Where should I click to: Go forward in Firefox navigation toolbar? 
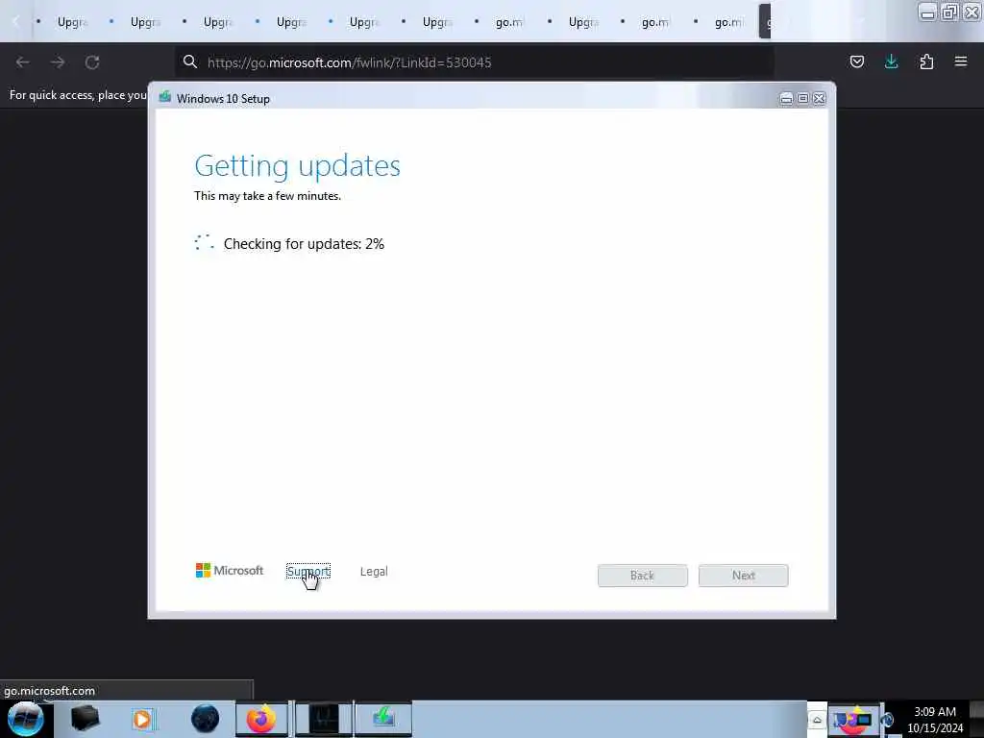pos(58,62)
